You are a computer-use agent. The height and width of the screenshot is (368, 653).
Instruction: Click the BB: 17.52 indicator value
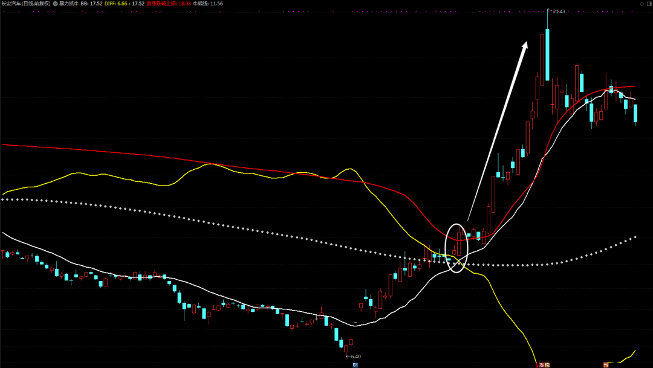point(92,4)
